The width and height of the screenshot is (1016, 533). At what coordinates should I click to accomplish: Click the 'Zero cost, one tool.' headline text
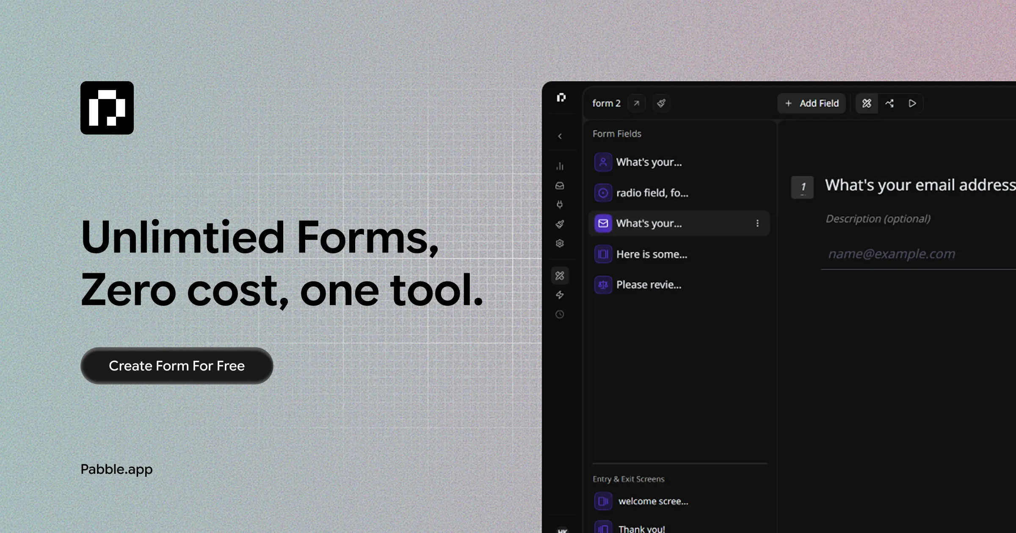(x=282, y=291)
